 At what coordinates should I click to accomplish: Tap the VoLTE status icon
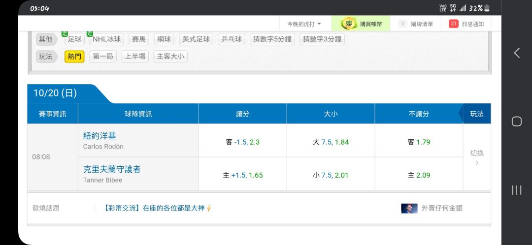pos(443,8)
